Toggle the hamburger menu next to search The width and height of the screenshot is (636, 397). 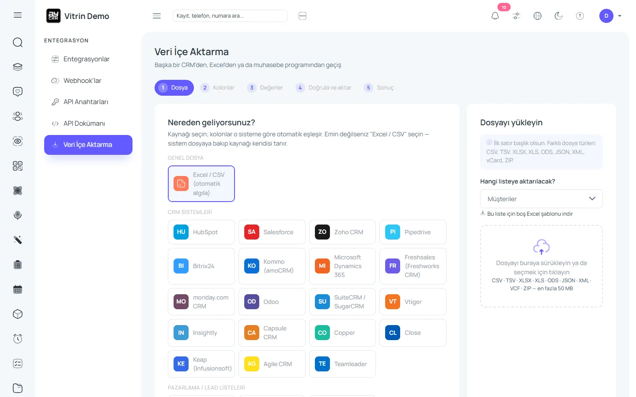157,16
